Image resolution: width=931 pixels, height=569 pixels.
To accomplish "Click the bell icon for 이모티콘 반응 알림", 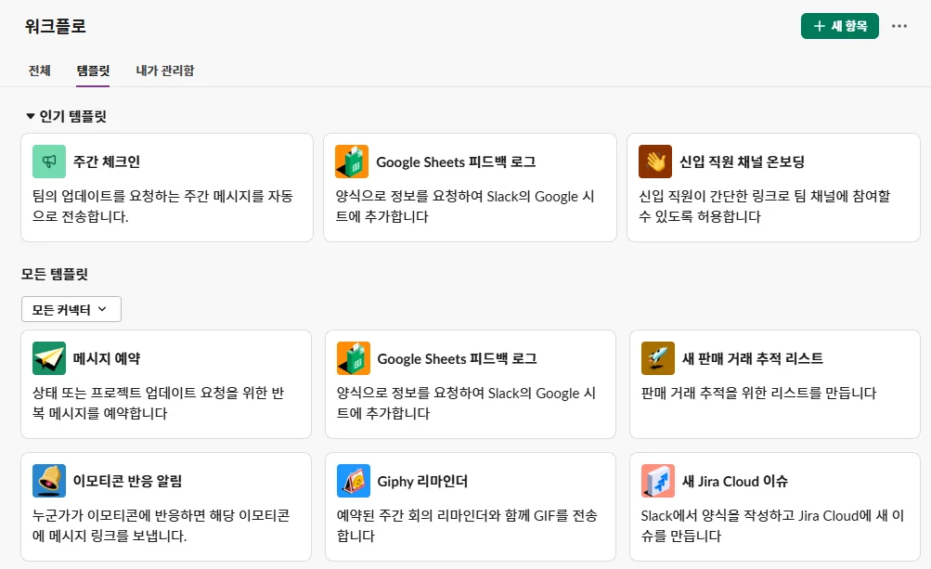I will (49, 481).
